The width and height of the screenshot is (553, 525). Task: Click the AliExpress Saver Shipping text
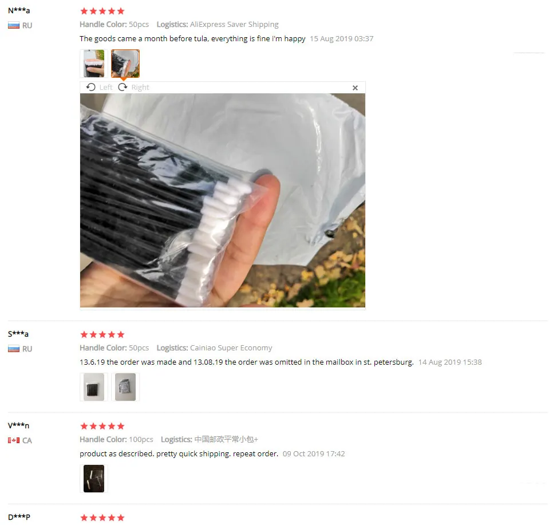pos(234,25)
